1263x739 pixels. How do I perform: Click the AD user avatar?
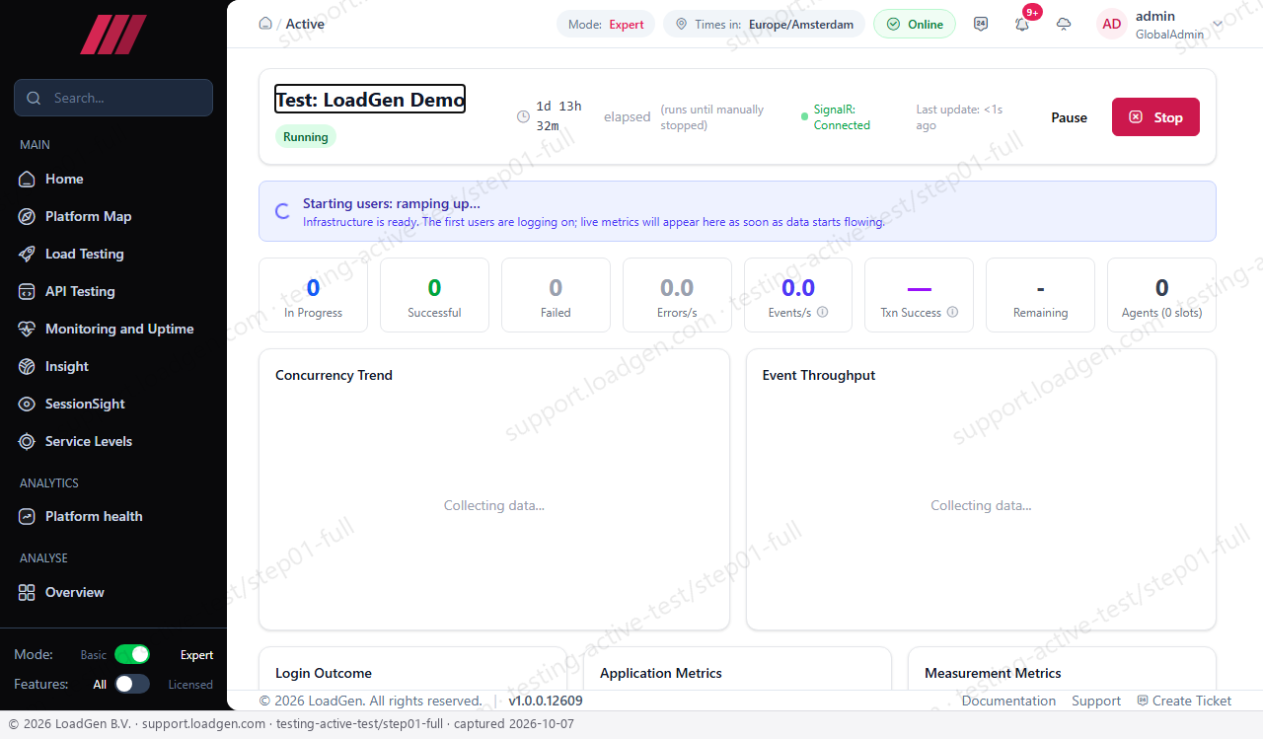click(1112, 24)
